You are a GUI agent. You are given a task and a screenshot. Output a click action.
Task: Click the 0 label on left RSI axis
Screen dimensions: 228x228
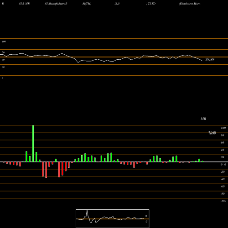[x=2, y=78]
